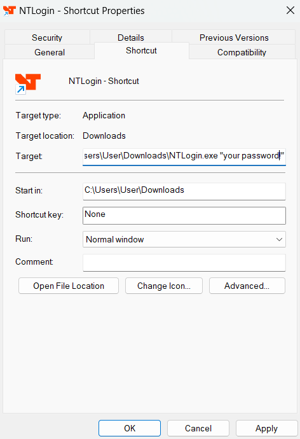Screen dimensions: 300x439
Task: Click the Shortcut key label
Action: point(39,215)
